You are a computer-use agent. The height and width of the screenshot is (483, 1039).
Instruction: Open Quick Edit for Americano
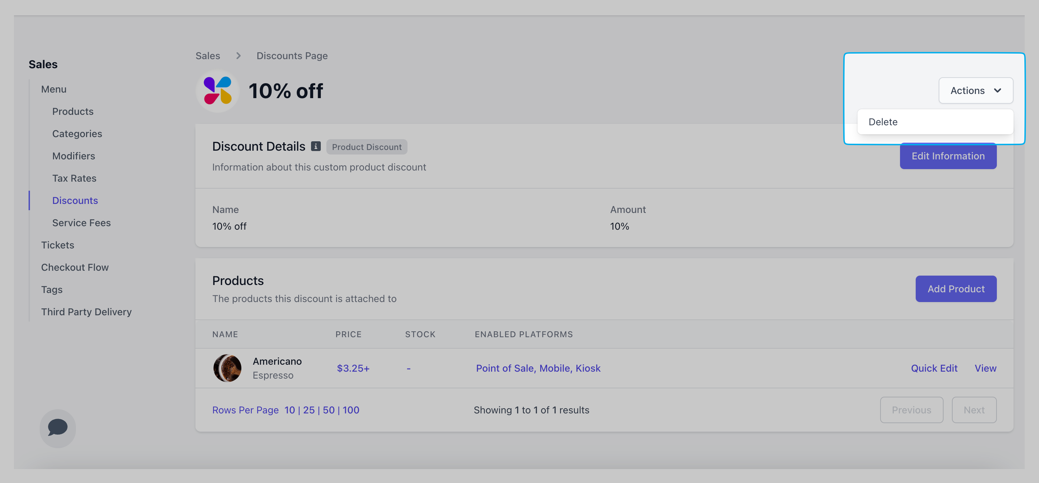tap(934, 368)
